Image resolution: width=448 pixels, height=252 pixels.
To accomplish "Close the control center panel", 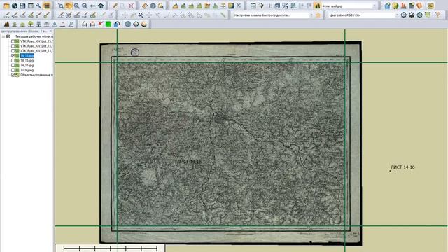I will coord(50,31).
